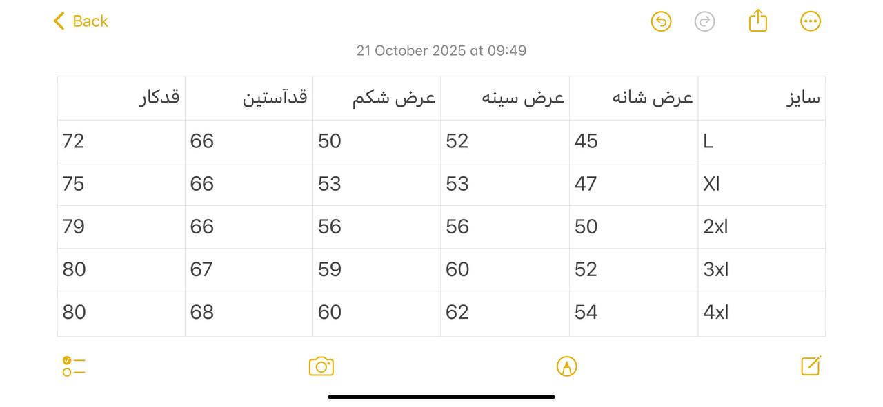
Task: Click the greyed-out redo icon
Action: tap(705, 21)
